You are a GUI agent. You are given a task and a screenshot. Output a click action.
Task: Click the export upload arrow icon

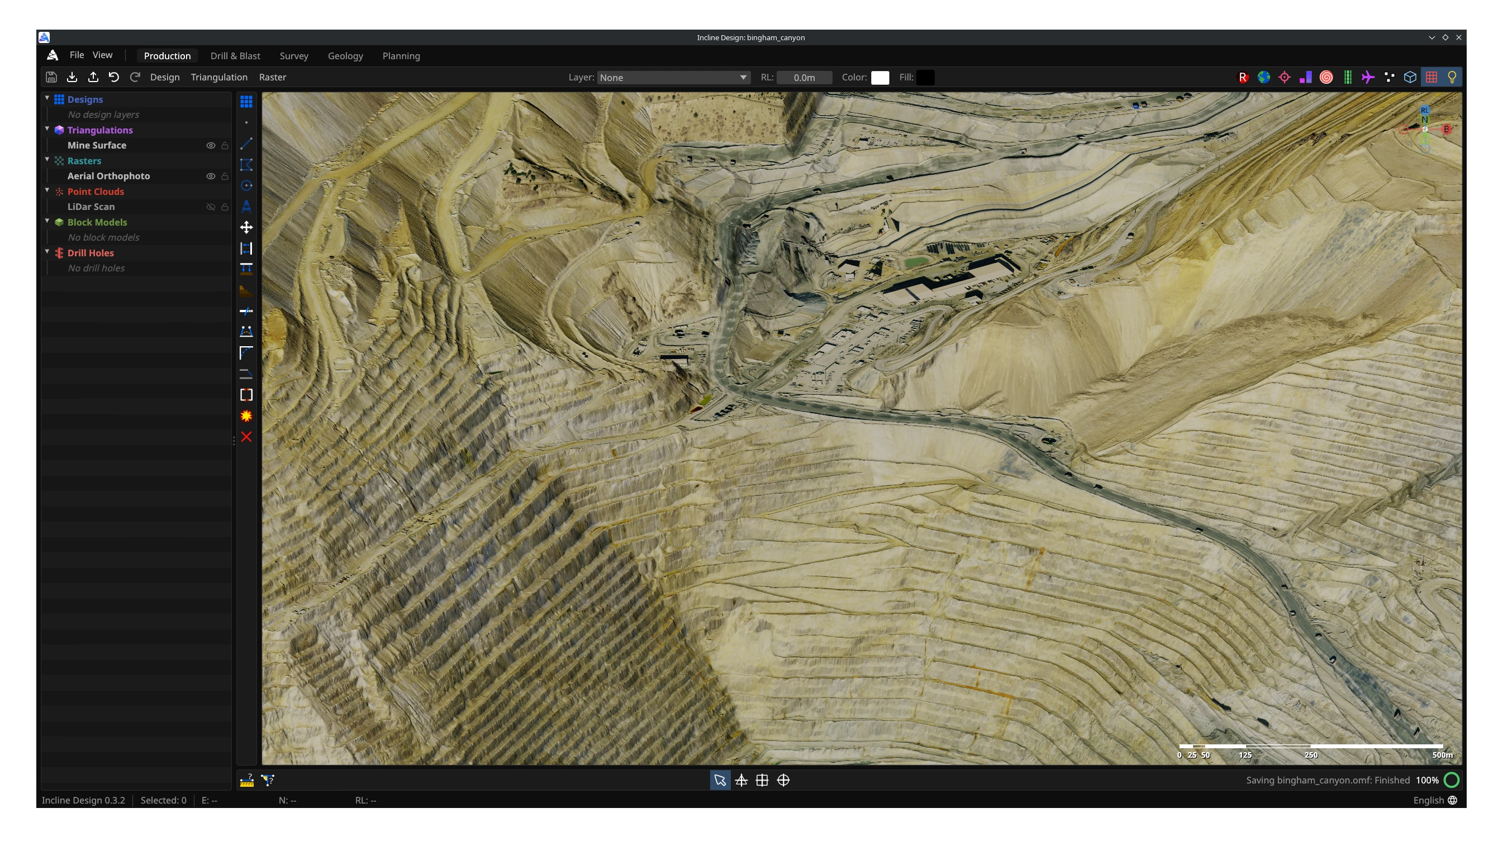93,77
